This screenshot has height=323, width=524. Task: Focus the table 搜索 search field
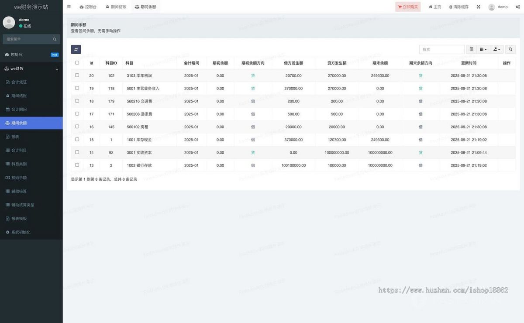coord(442,49)
